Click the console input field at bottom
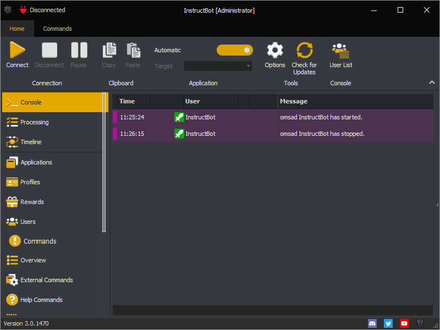This screenshot has width=440, height=330. click(x=272, y=310)
